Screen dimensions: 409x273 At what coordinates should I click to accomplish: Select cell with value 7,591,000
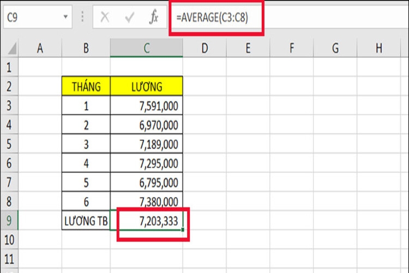147,105
